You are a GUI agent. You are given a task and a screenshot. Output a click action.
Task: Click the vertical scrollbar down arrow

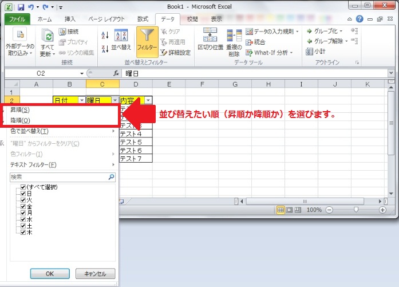coord(391,194)
